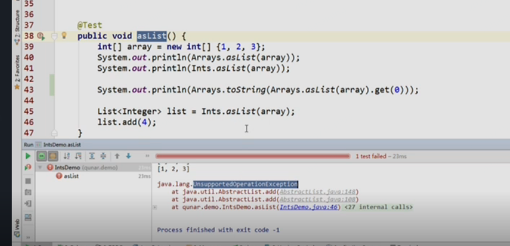
Task: Click the intention lightbulb on line 38
Action: point(65,36)
